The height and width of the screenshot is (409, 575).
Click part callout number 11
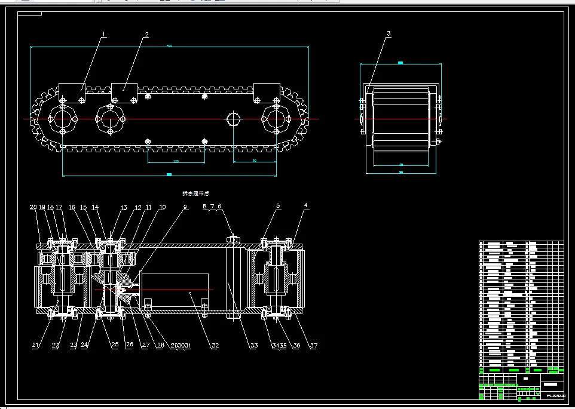pyautogui.click(x=148, y=207)
